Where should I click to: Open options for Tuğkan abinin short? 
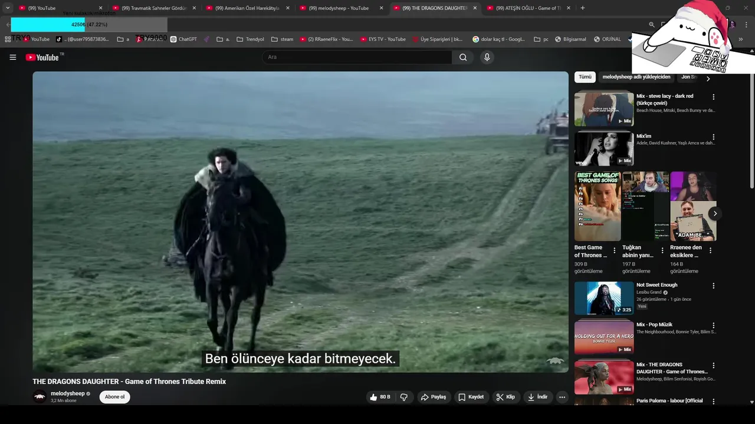pyautogui.click(x=662, y=250)
